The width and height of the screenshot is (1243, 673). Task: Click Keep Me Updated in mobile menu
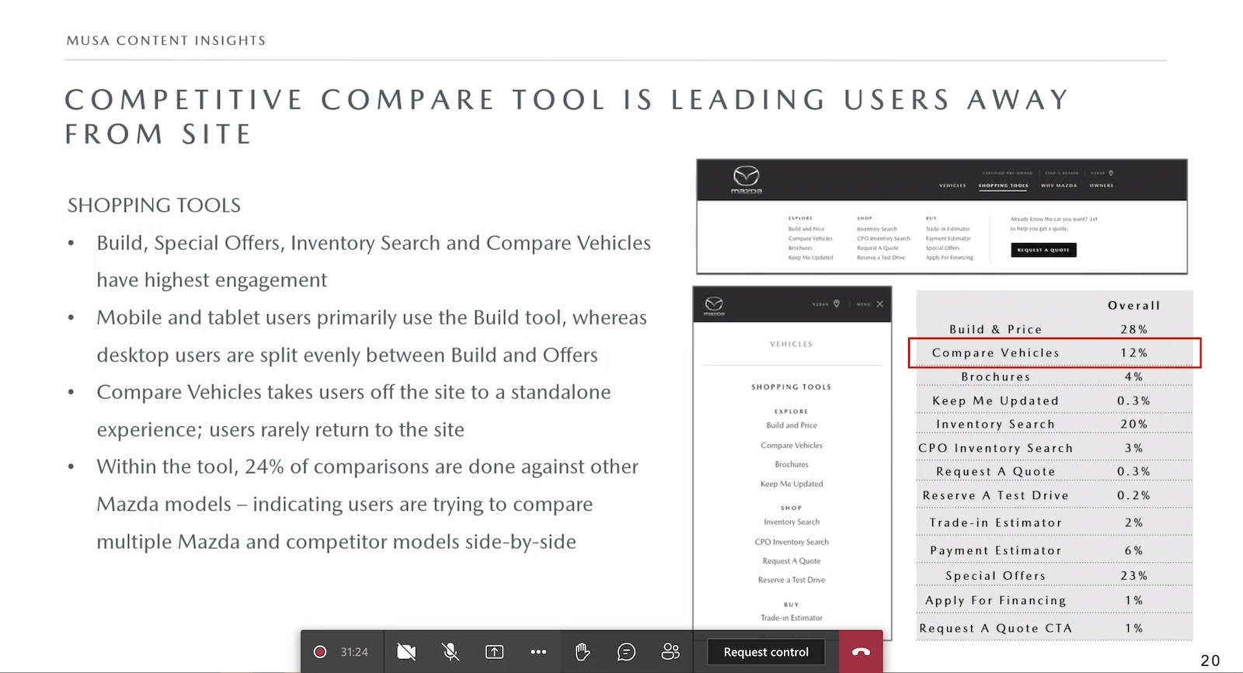(792, 484)
